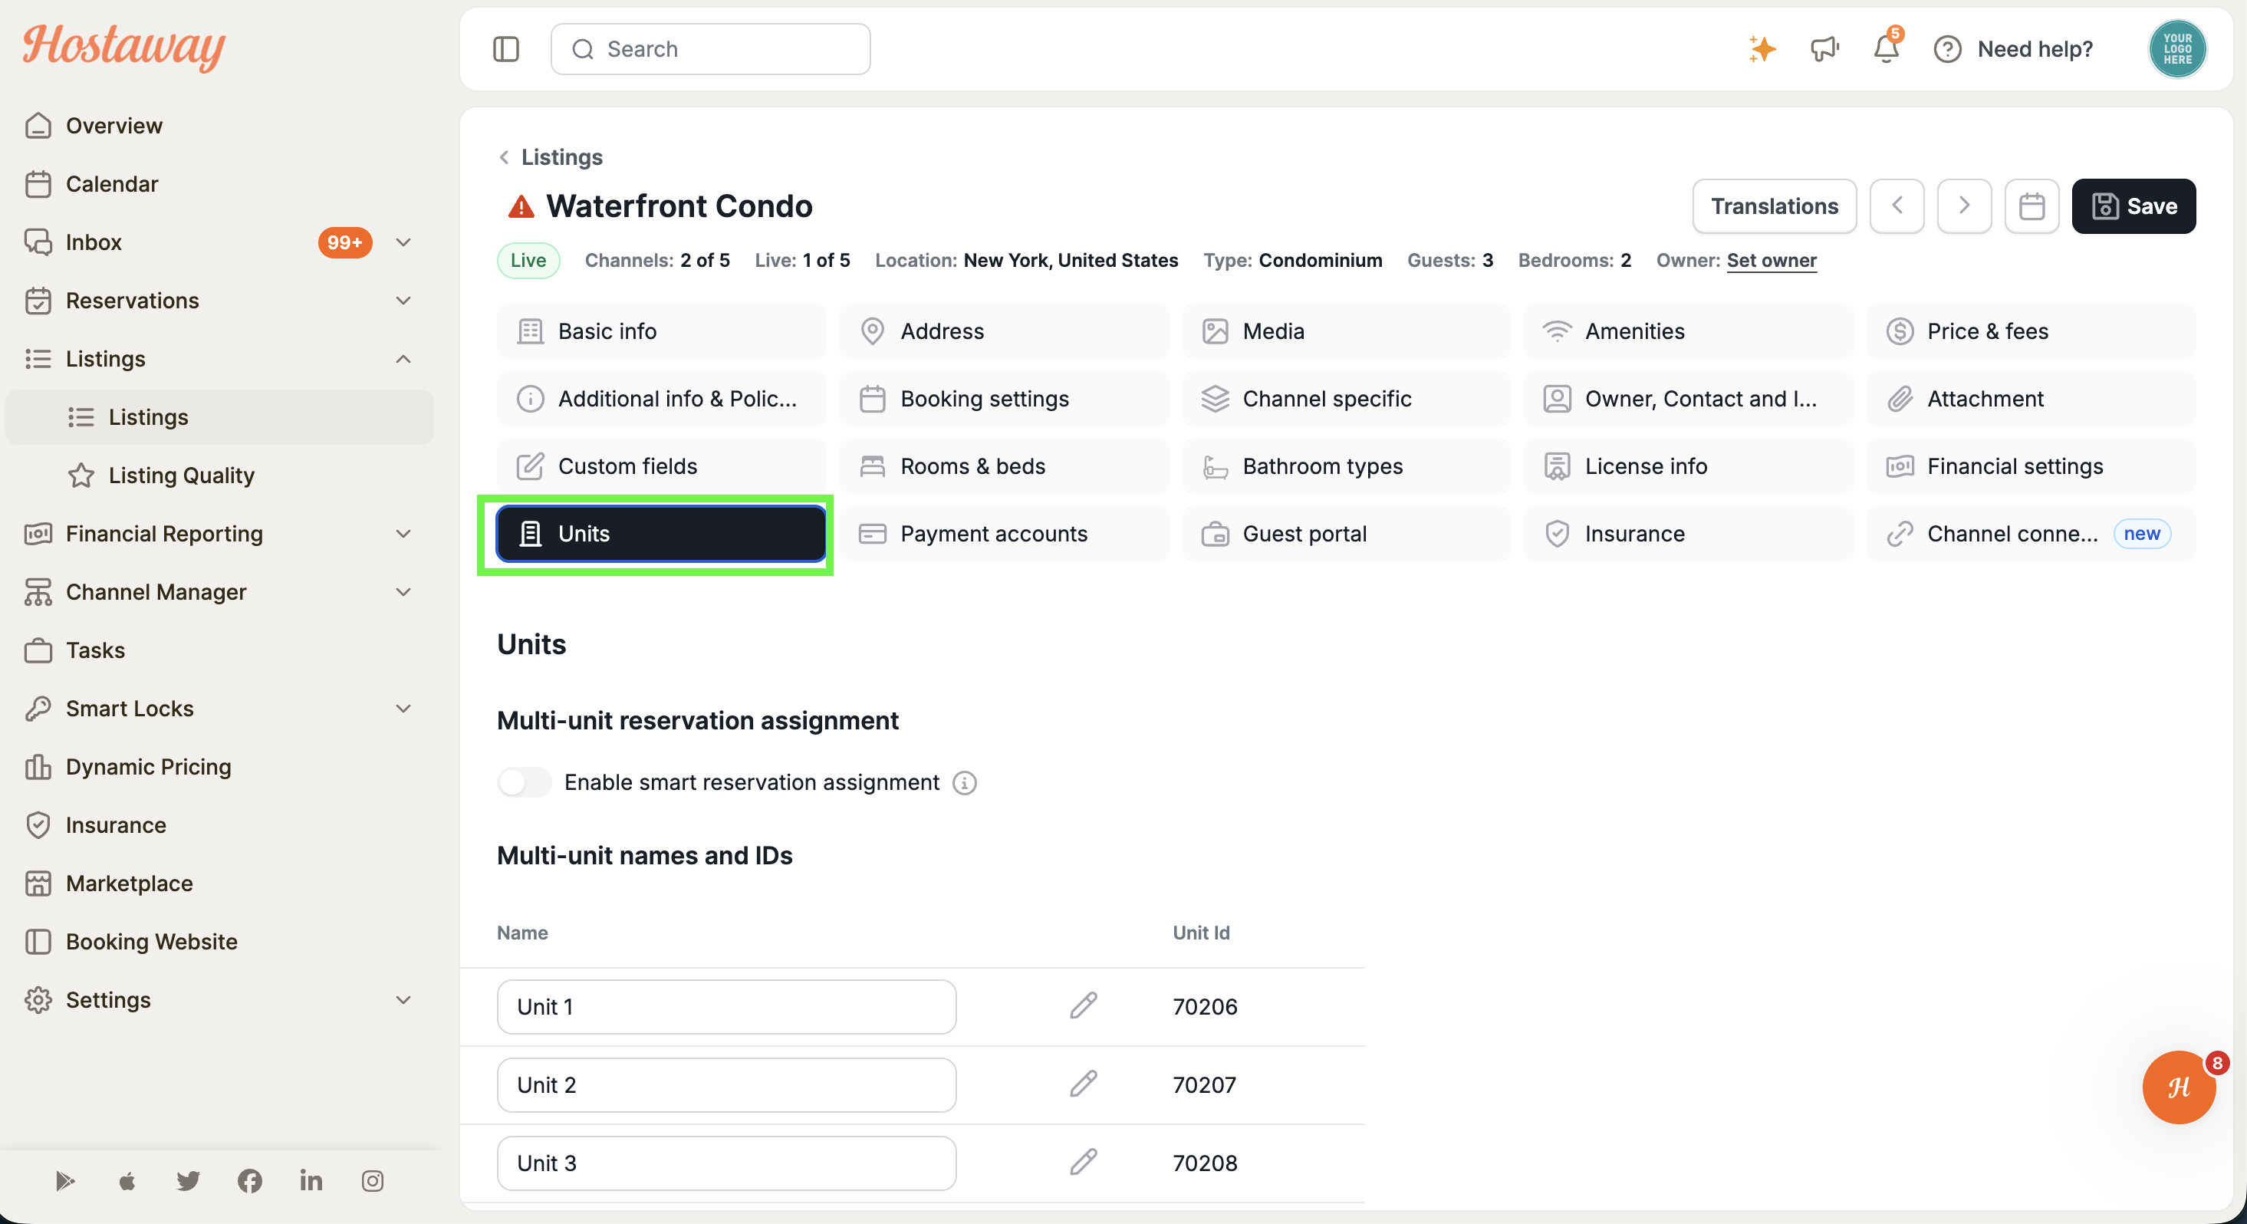Open the Instagram icon in the sidebar footer
The image size is (2247, 1224).
pyautogui.click(x=373, y=1180)
